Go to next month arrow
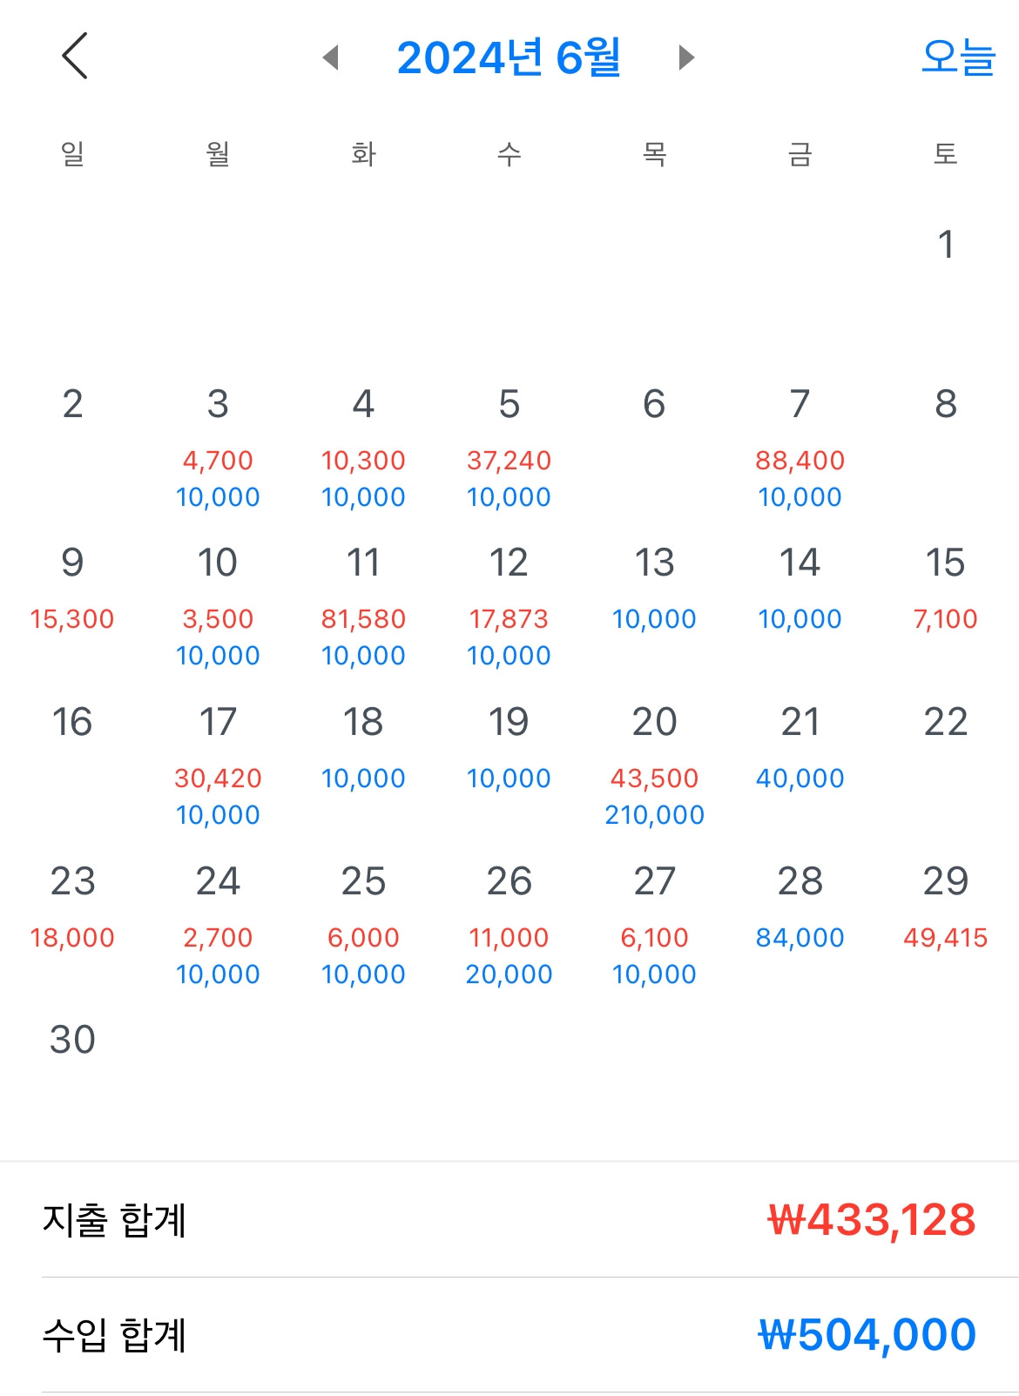Screen dimensions: 1019x1396 [x=686, y=57]
